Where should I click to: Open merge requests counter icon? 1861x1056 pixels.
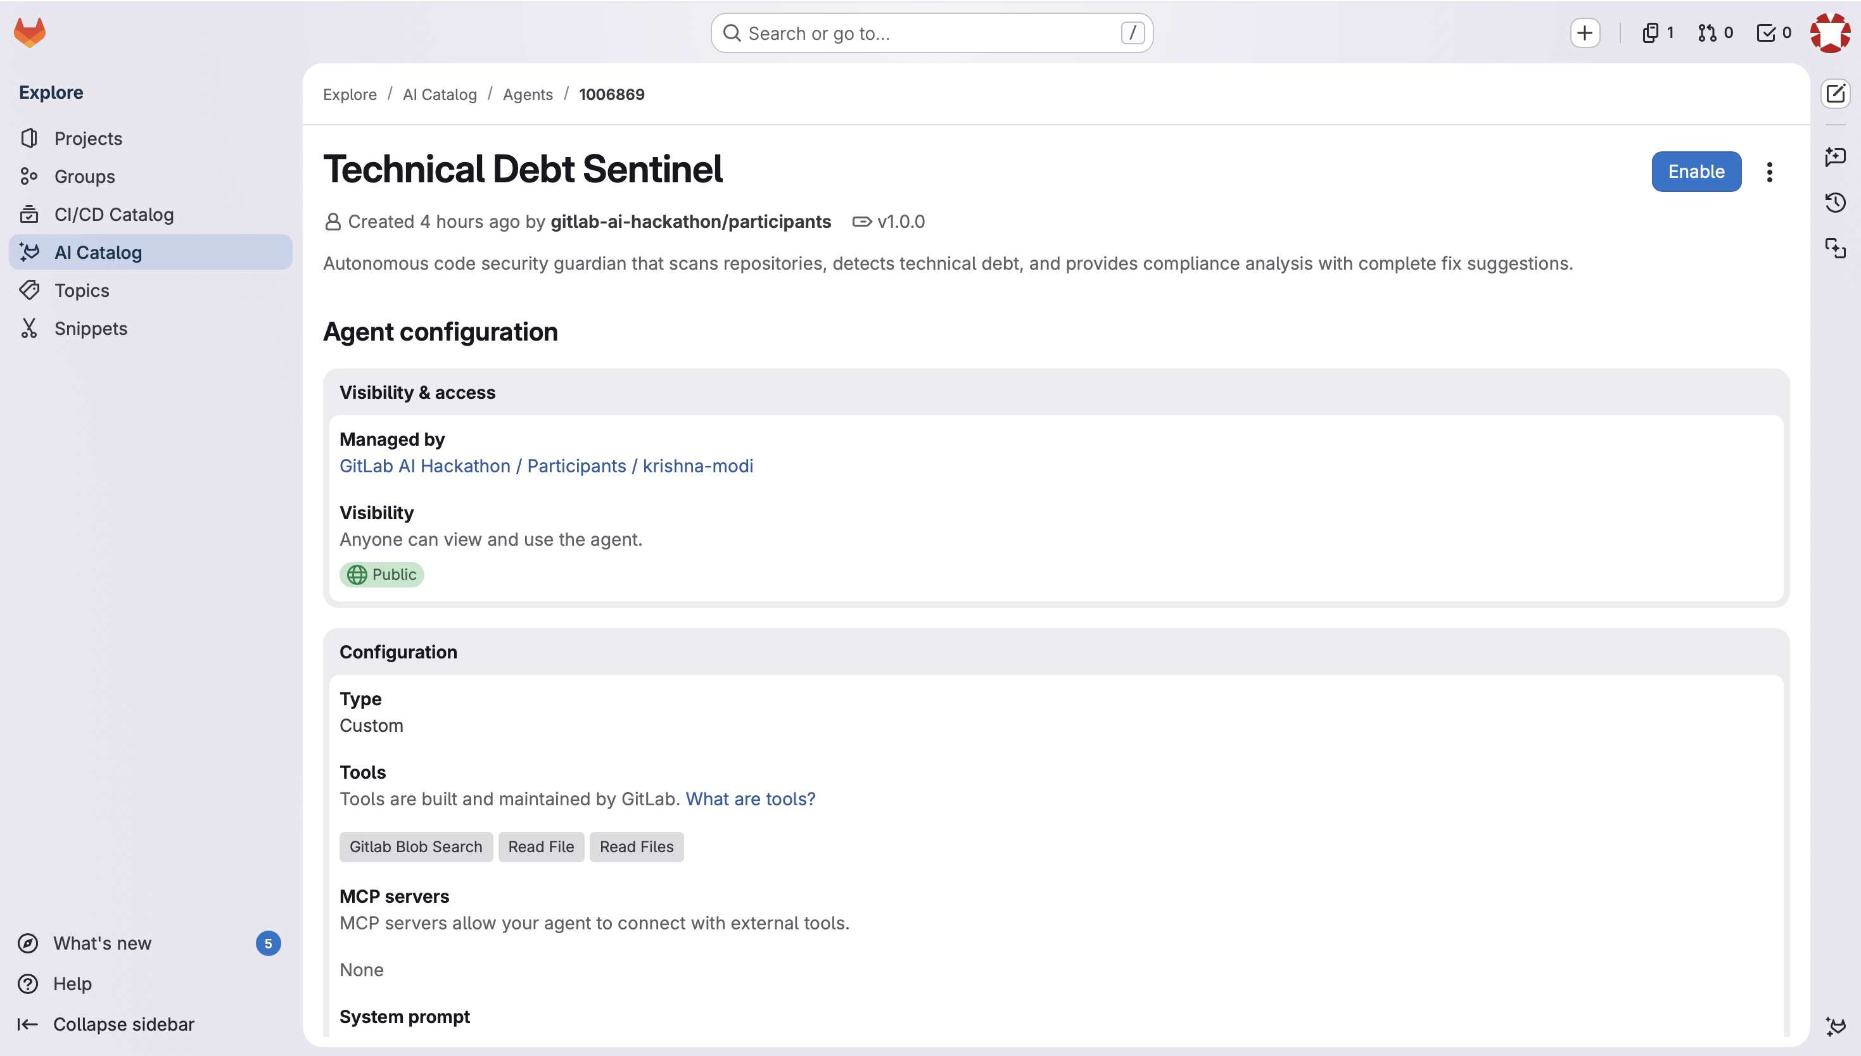[1715, 33]
